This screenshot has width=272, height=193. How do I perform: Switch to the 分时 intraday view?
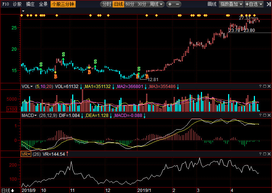click(106, 4)
